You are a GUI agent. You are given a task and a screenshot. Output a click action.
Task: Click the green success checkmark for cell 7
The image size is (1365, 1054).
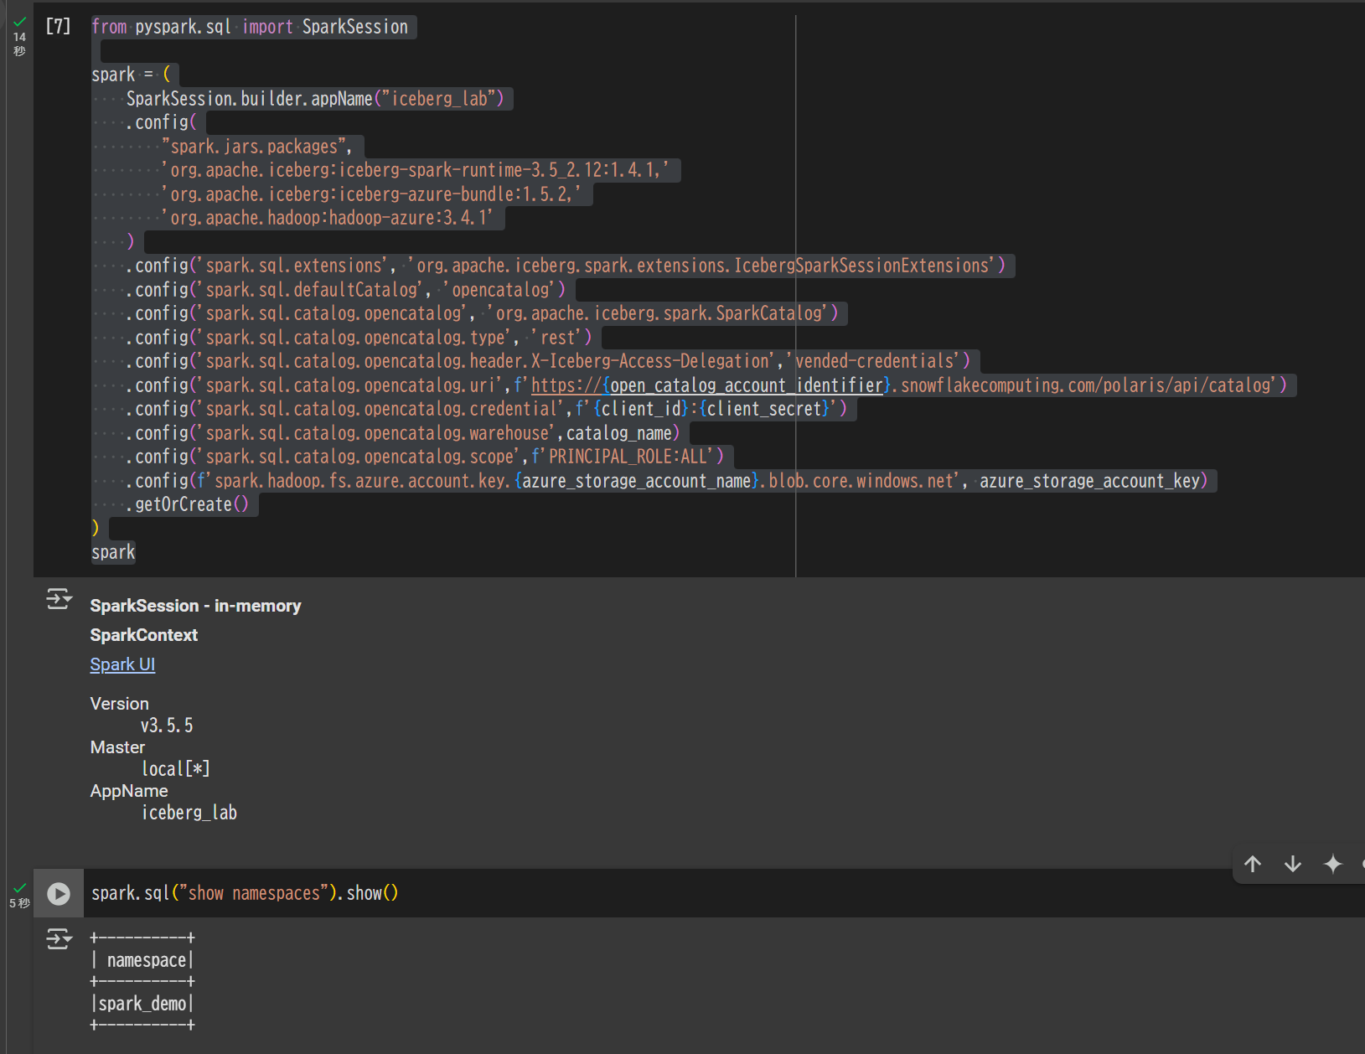tap(19, 22)
